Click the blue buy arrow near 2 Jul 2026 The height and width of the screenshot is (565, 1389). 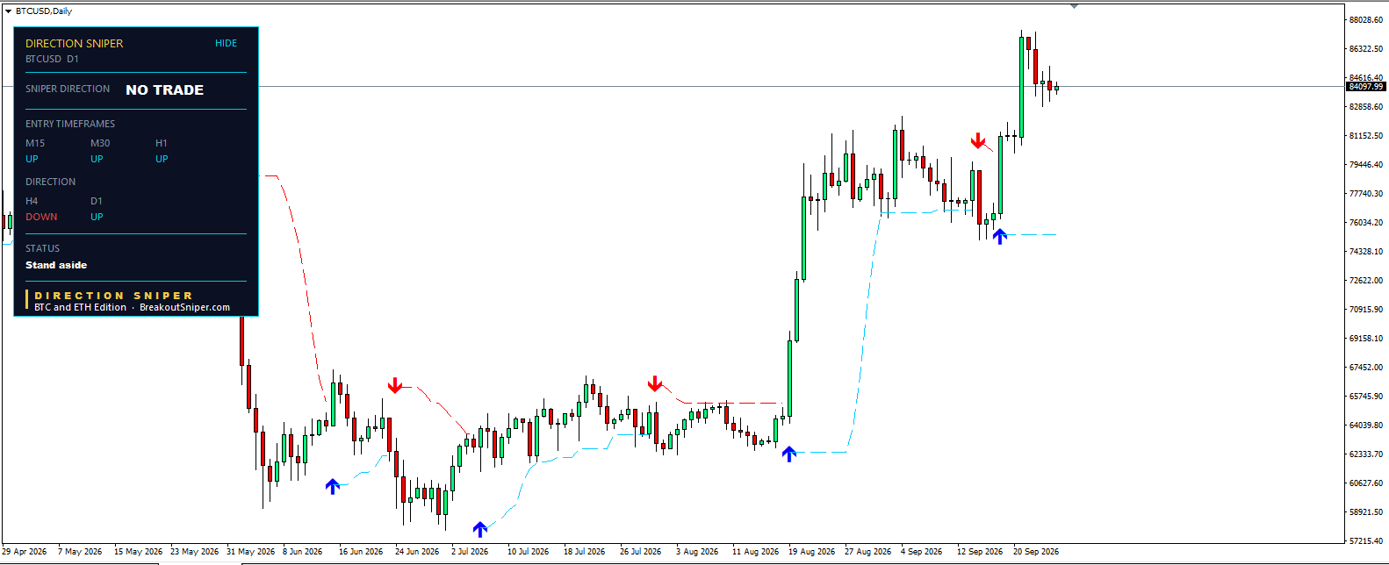[479, 529]
